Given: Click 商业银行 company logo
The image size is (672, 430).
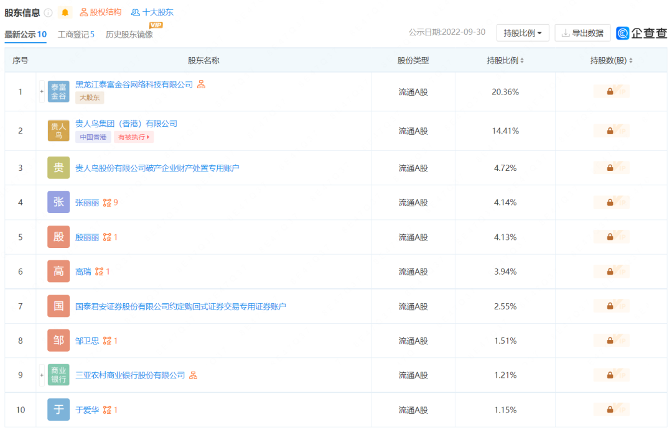Looking at the screenshot, I should coord(58,375).
